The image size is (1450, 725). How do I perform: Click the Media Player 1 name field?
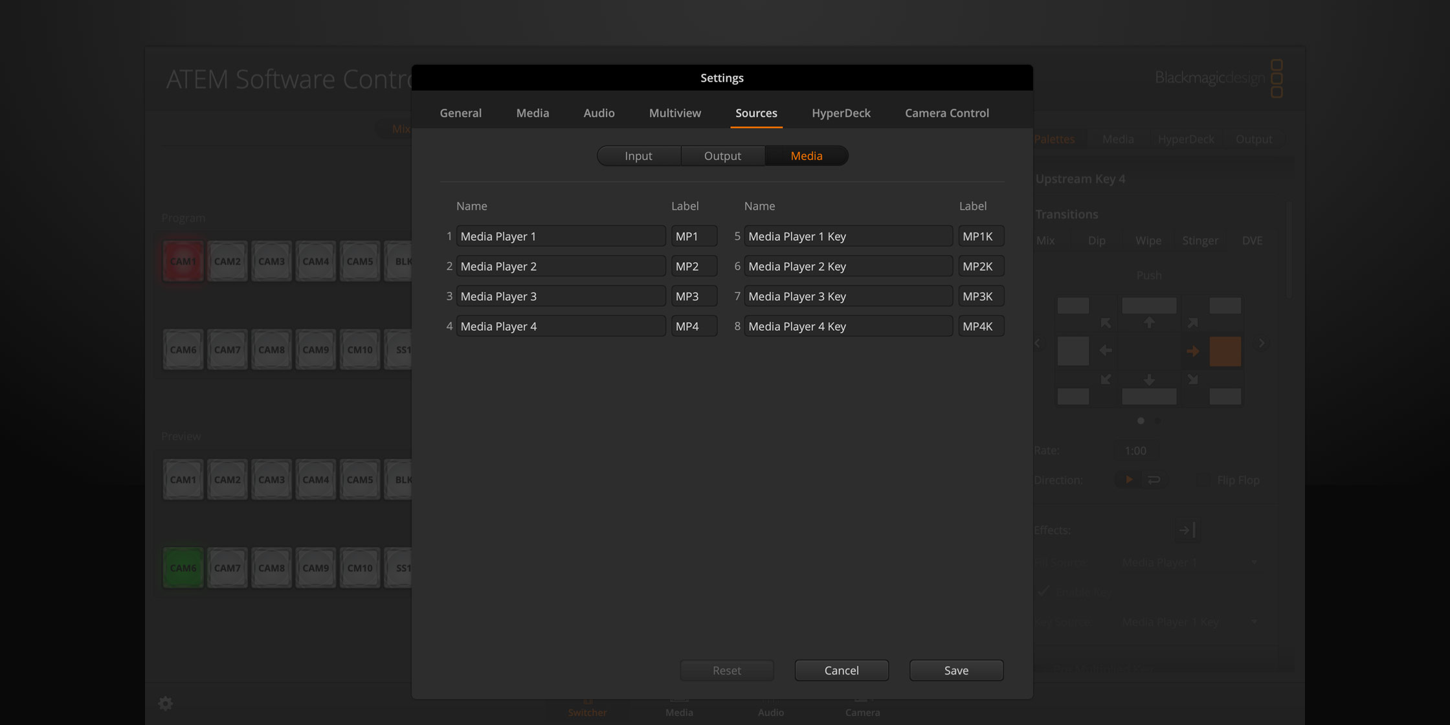[561, 236]
